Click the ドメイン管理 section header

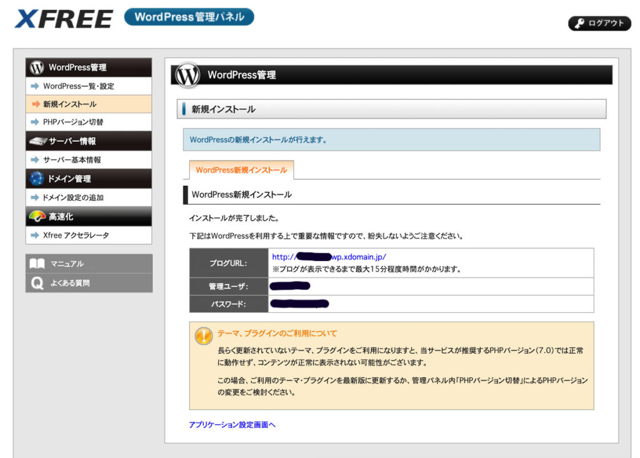[89, 178]
